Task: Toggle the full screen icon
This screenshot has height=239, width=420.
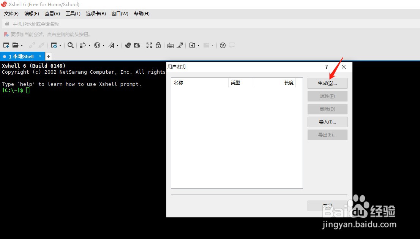Action: pyautogui.click(x=150, y=45)
